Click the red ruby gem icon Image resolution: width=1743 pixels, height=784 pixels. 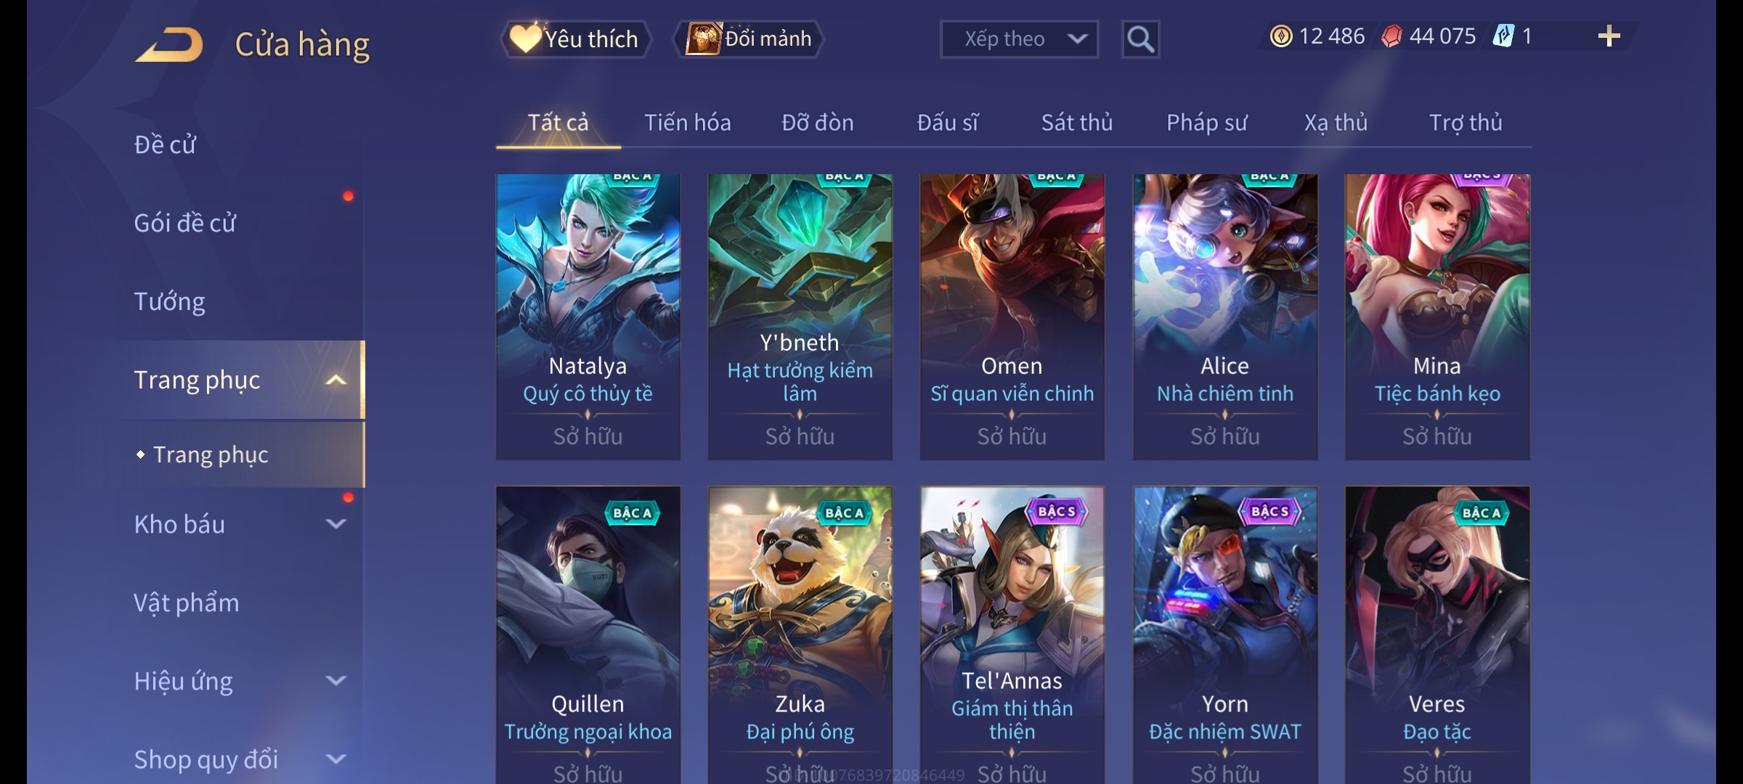(x=1391, y=36)
